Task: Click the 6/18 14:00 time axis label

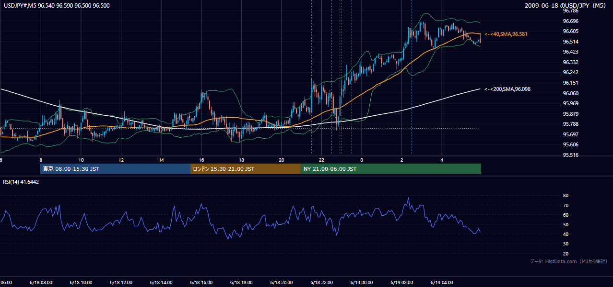Action: (x=161, y=282)
